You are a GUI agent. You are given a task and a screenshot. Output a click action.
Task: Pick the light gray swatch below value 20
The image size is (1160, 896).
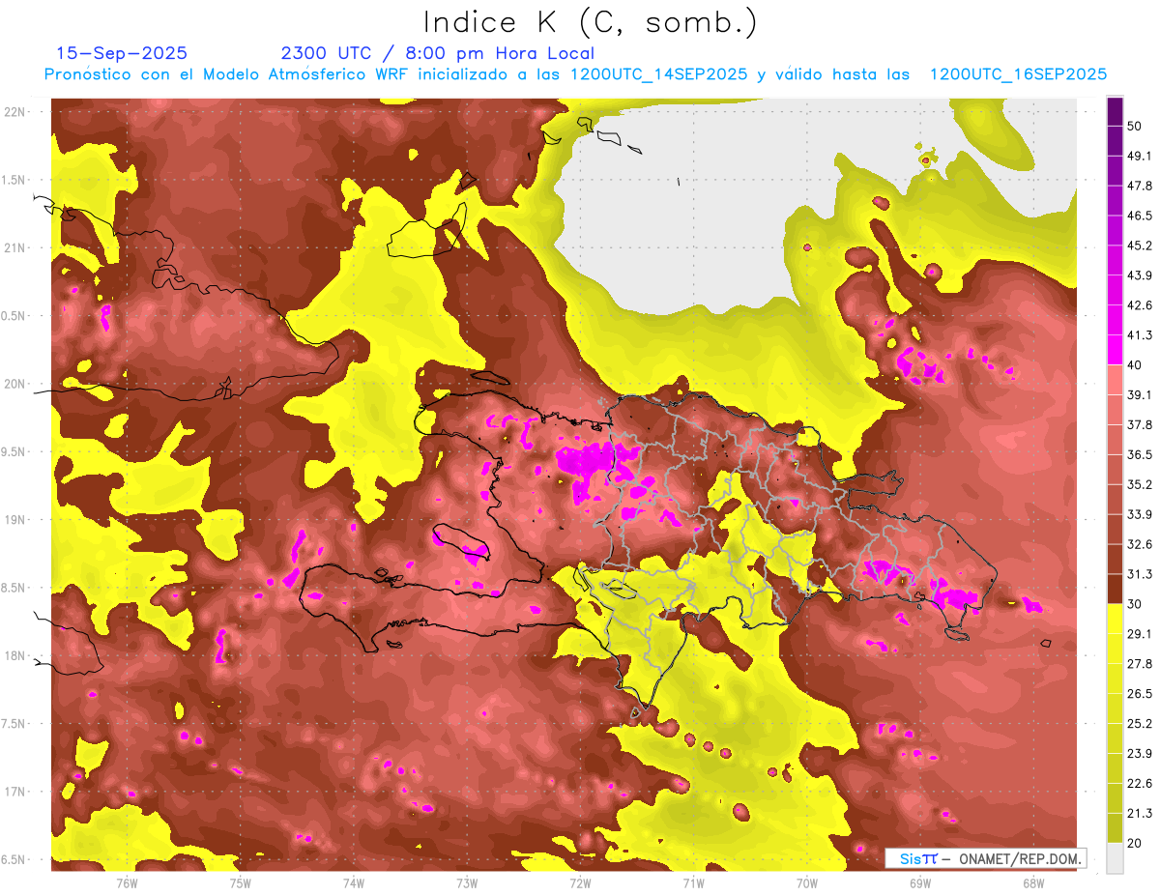point(1115,857)
